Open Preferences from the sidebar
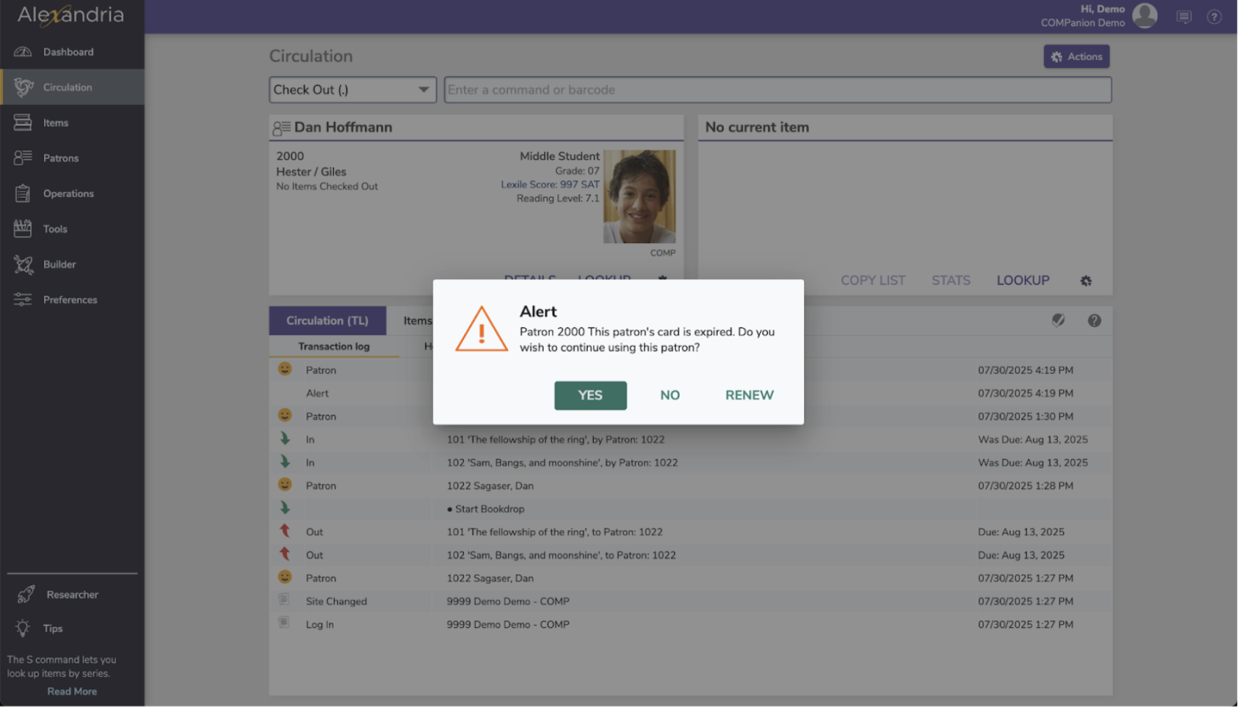This screenshot has height=708, width=1238. (70, 300)
